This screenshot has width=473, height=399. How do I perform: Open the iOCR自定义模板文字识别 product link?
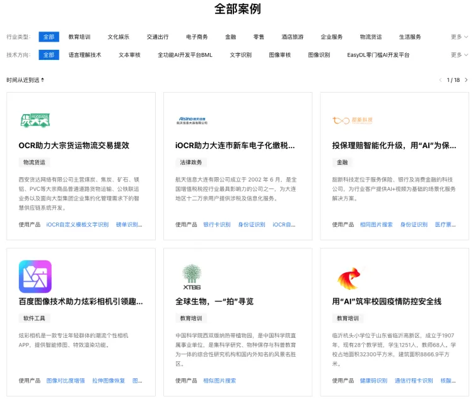pos(78,224)
